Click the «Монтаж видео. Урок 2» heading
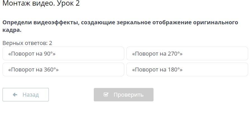The image size is (252, 117). (x=41, y=3)
